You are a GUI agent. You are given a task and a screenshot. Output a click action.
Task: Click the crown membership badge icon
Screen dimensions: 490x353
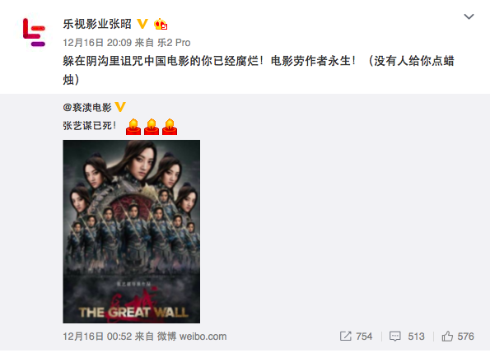(161, 25)
